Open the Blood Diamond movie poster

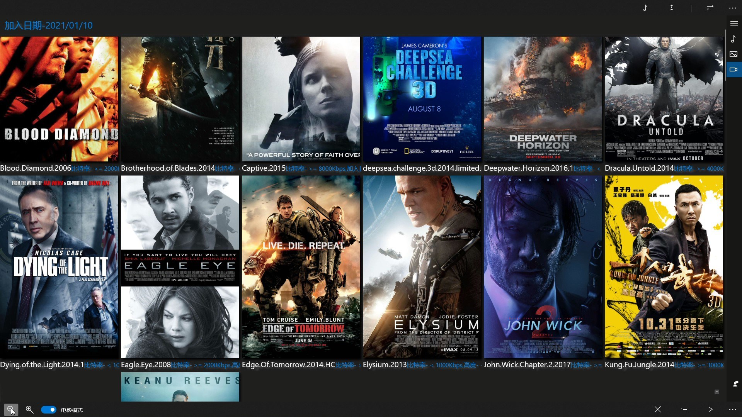click(59, 99)
